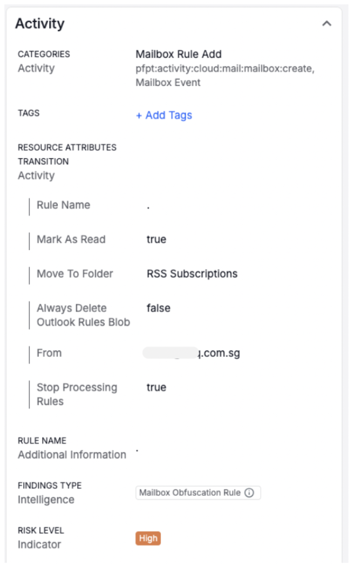This screenshot has height=567, width=354.
Task: Collapse the Activity panel
Action: click(x=326, y=24)
